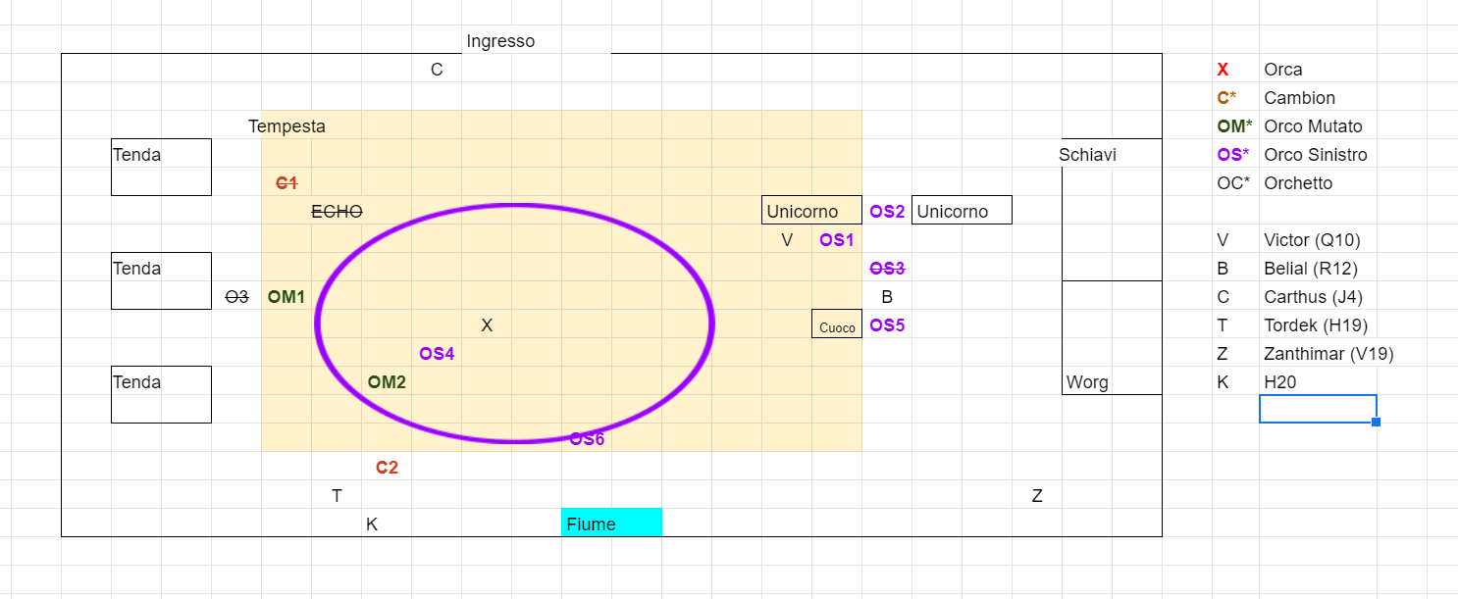
Task: Select the Schiavi label cell
Action: click(x=1087, y=155)
